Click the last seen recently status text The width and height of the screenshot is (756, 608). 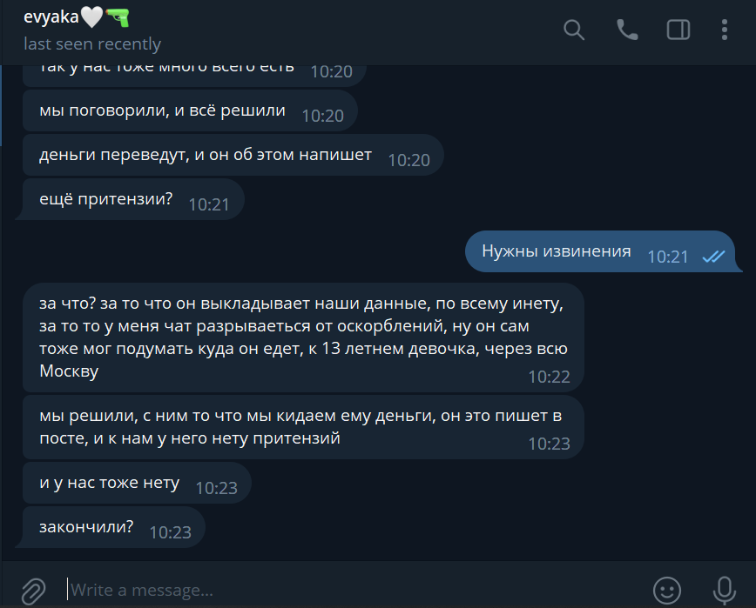pos(92,43)
